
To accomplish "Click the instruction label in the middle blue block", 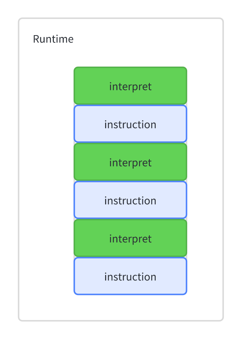I will [130, 201].
